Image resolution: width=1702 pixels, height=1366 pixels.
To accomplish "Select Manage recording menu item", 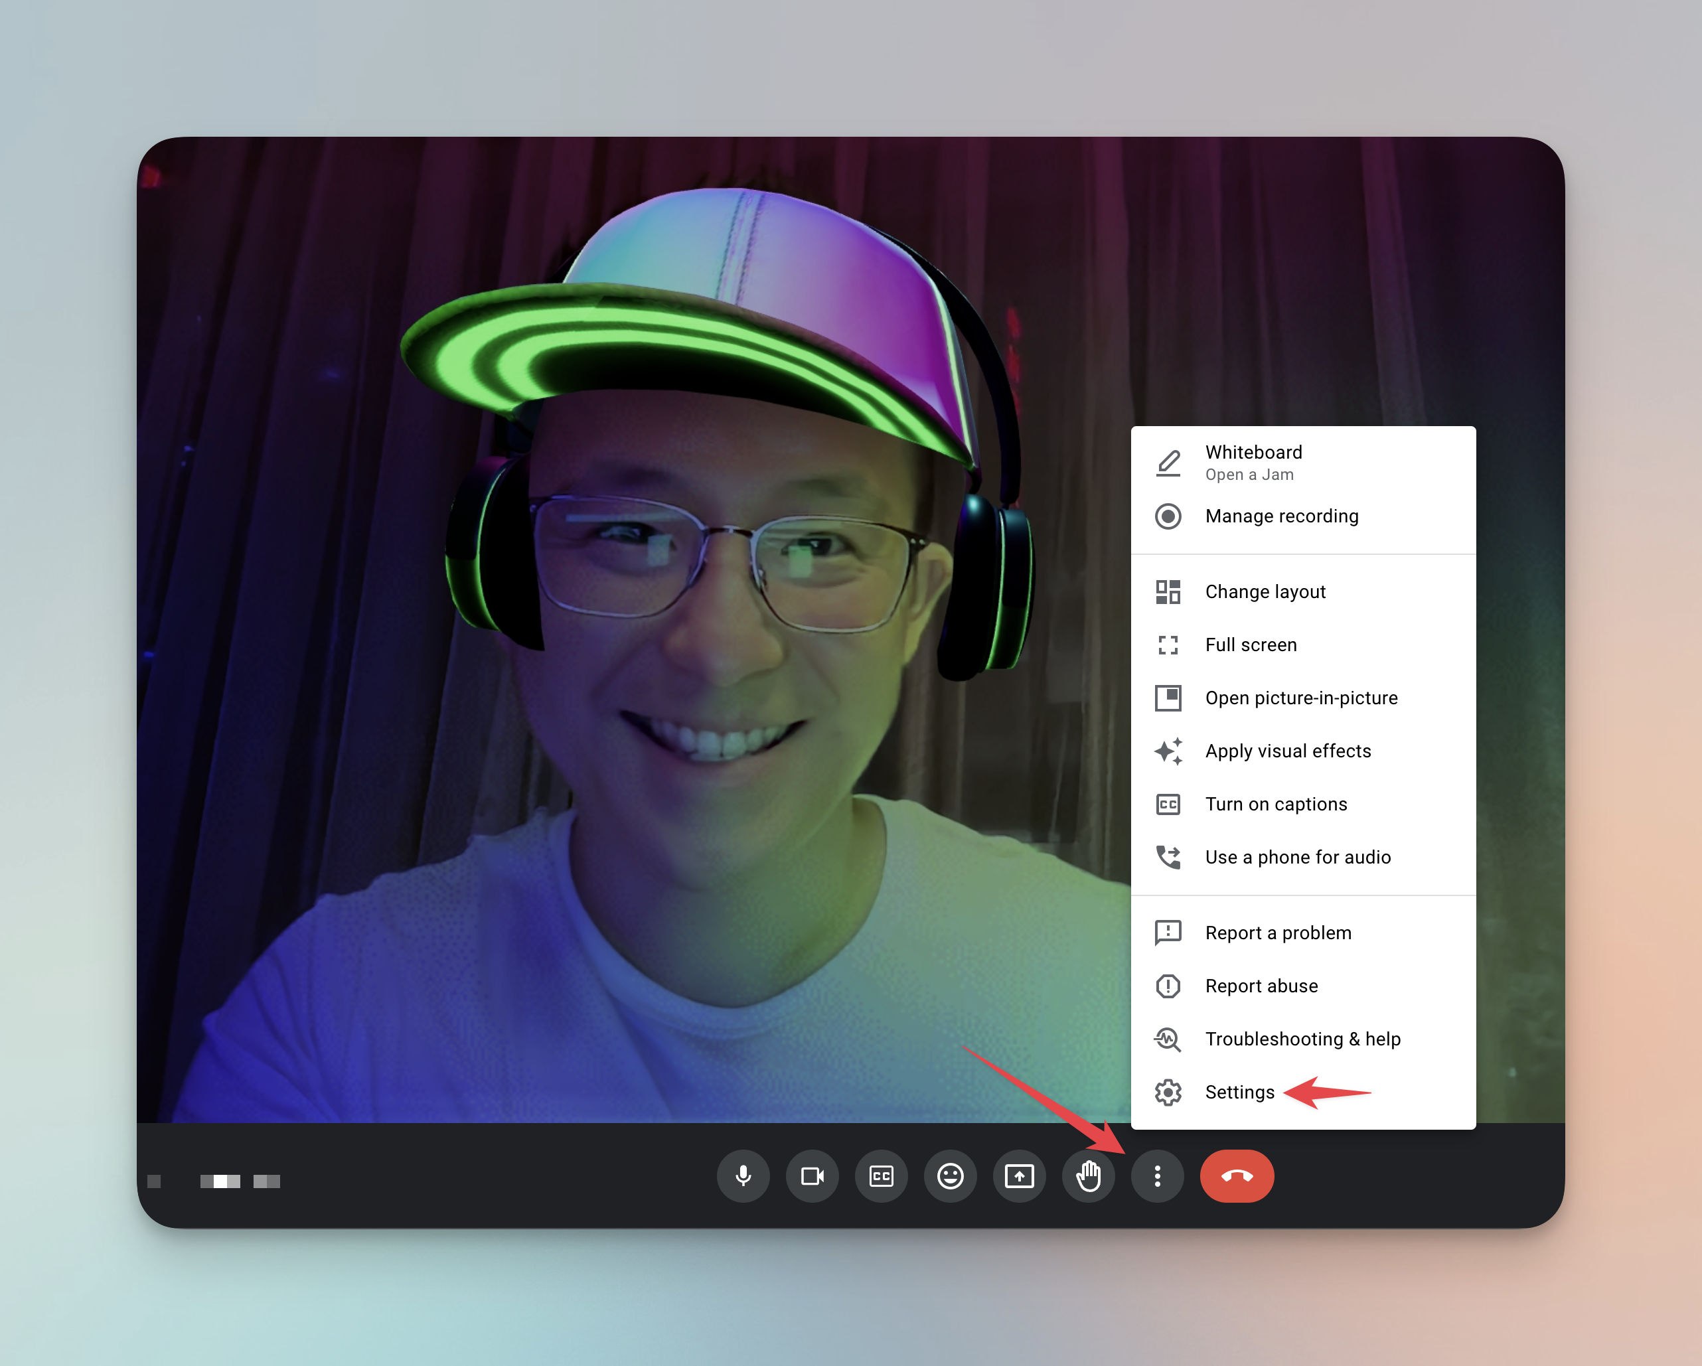I will coord(1303,516).
